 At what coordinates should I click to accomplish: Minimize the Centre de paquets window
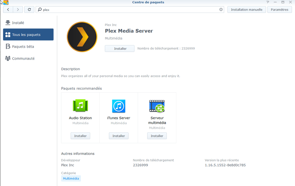(275, 2)
